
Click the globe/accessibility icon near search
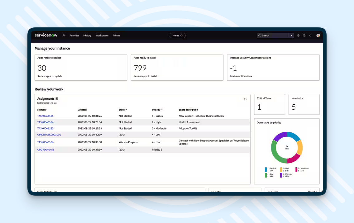(x=298, y=36)
